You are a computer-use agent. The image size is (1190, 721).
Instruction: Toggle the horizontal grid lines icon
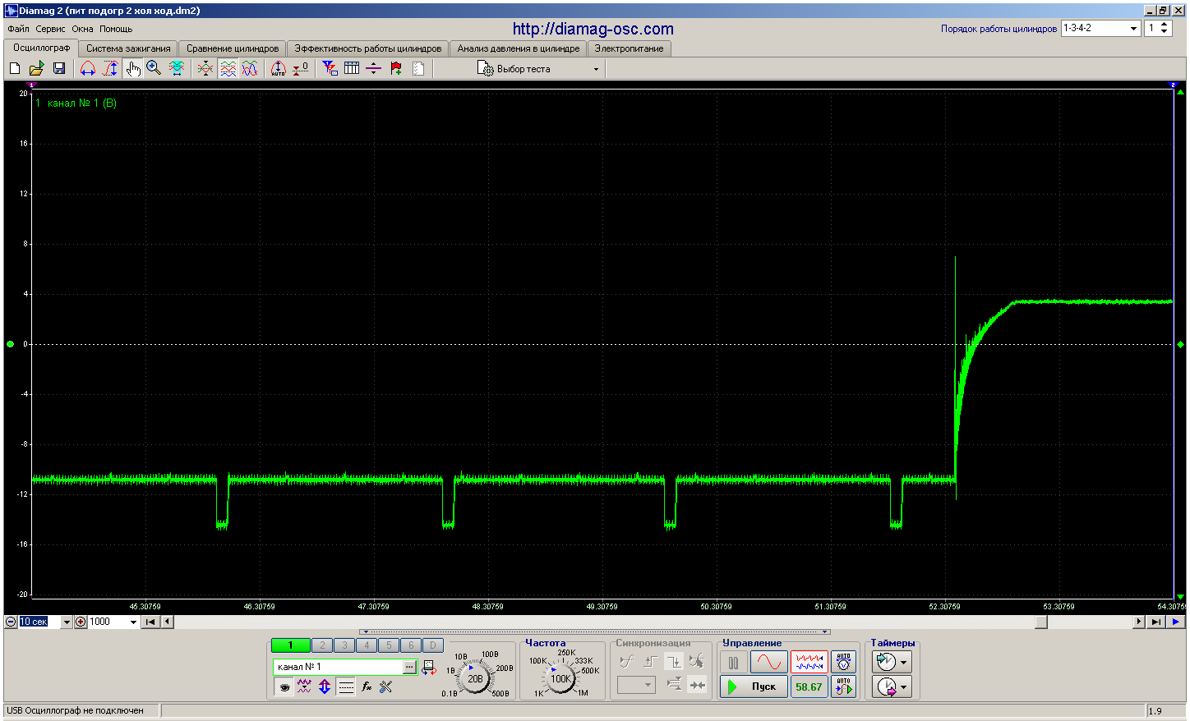(x=346, y=687)
